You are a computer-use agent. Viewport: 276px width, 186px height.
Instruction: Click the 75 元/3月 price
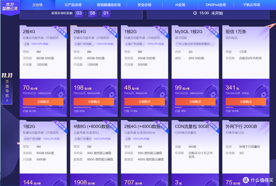tap(233, 182)
